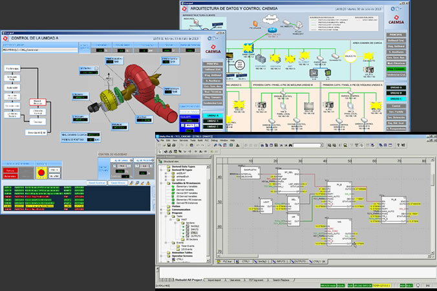Click the Paste icon in Unity Pro toolbar
Viewport: 437px width, 291px height.
(x=191, y=145)
